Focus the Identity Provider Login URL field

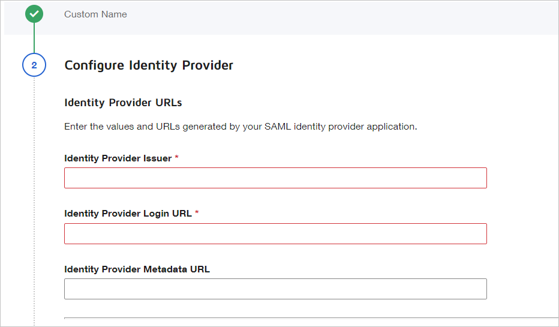(x=275, y=233)
